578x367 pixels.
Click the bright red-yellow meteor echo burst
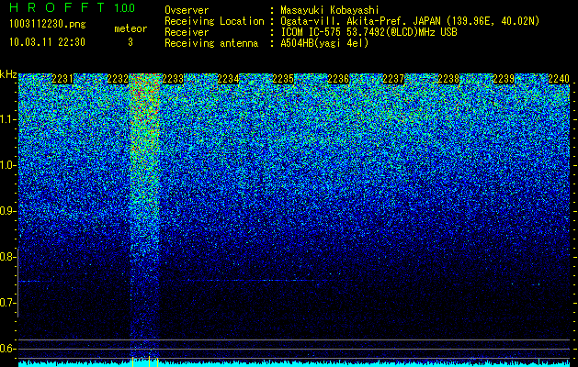(144, 147)
